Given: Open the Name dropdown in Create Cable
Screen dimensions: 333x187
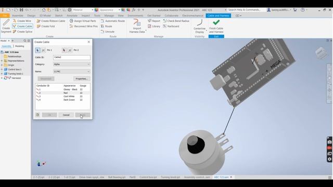Looking at the screenshot, I should coord(72,72).
